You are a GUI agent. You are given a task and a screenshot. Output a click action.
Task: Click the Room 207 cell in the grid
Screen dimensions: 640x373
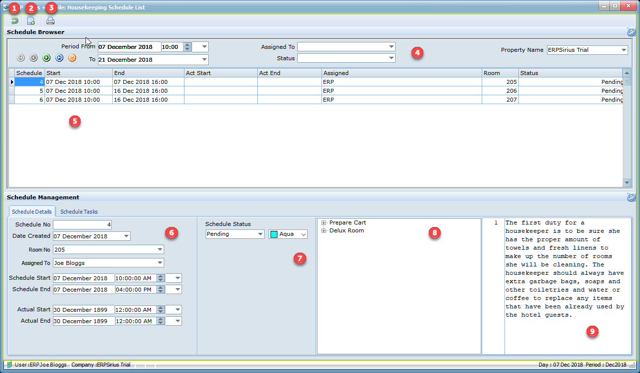click(x=501, y=100)
